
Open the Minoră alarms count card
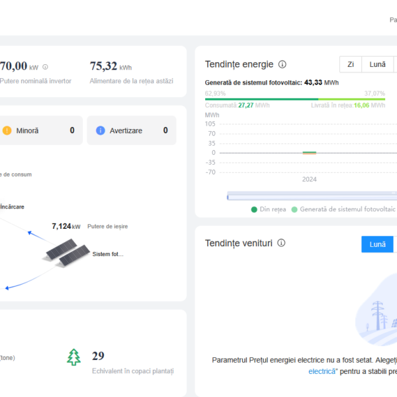pos(40,130)
